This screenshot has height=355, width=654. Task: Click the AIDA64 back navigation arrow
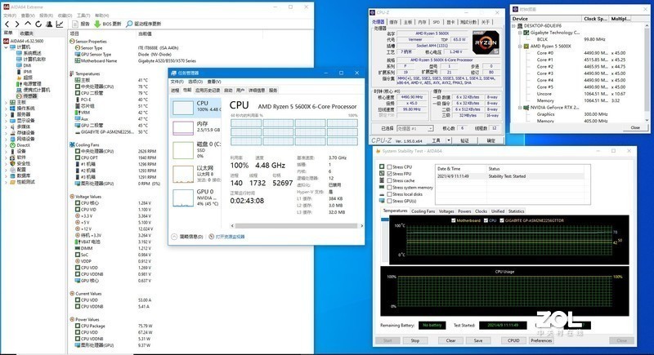coord(6,24)
